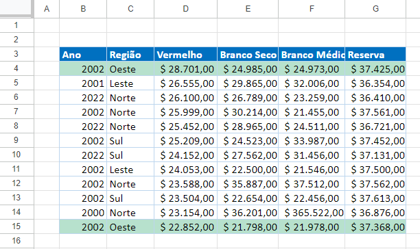Screen dimensions: 420x249
Task: Click the Vermelho header cell
Action: (x=185, y=55)
